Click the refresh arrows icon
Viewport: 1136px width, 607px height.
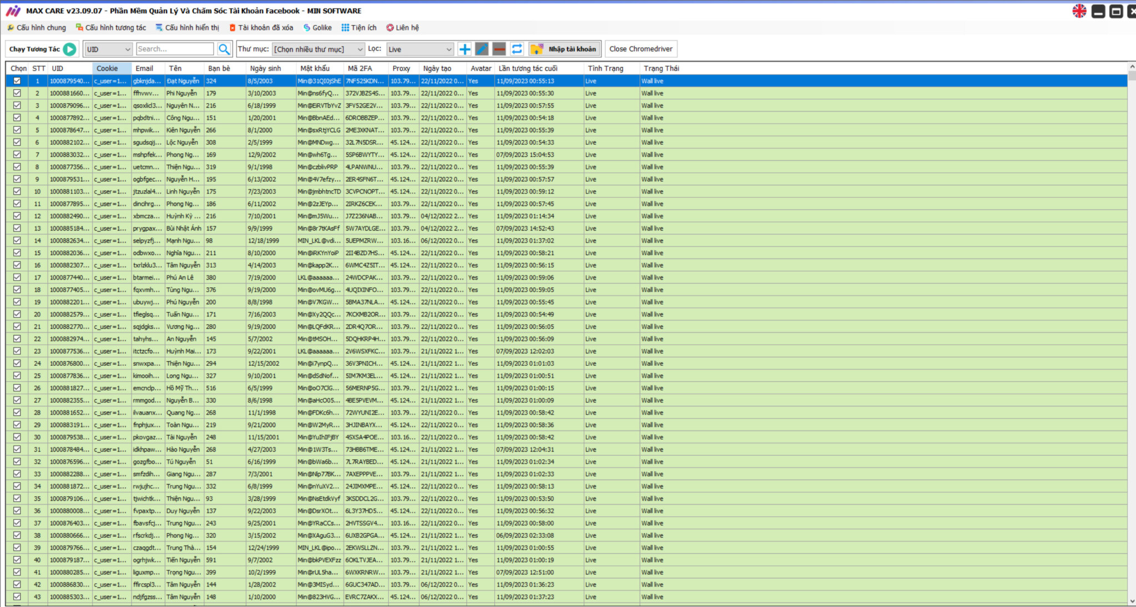pyautogui.click(x=517, y=49)
